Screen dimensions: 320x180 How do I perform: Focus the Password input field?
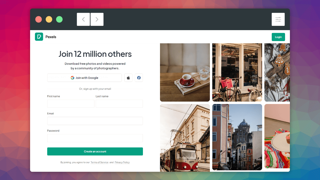(95, 138)
